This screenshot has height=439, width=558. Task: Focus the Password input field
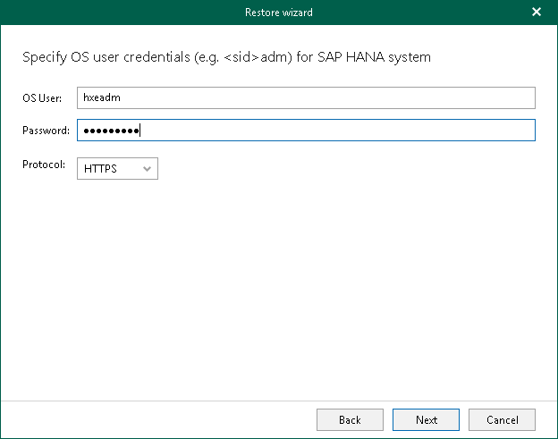(x=306, y=131)
